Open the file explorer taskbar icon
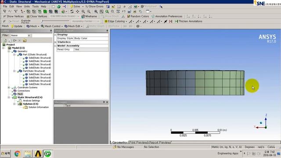 pos(28,154)
